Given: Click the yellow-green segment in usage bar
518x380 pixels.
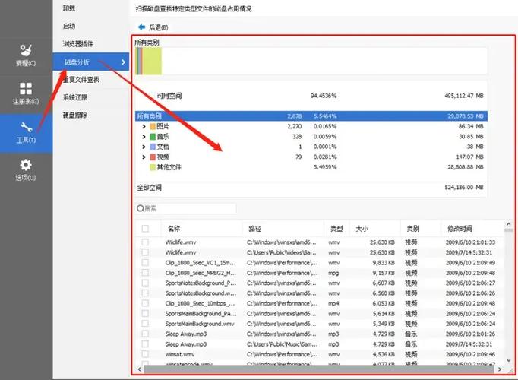Looking at the screenshot, I should click(153, 61).
